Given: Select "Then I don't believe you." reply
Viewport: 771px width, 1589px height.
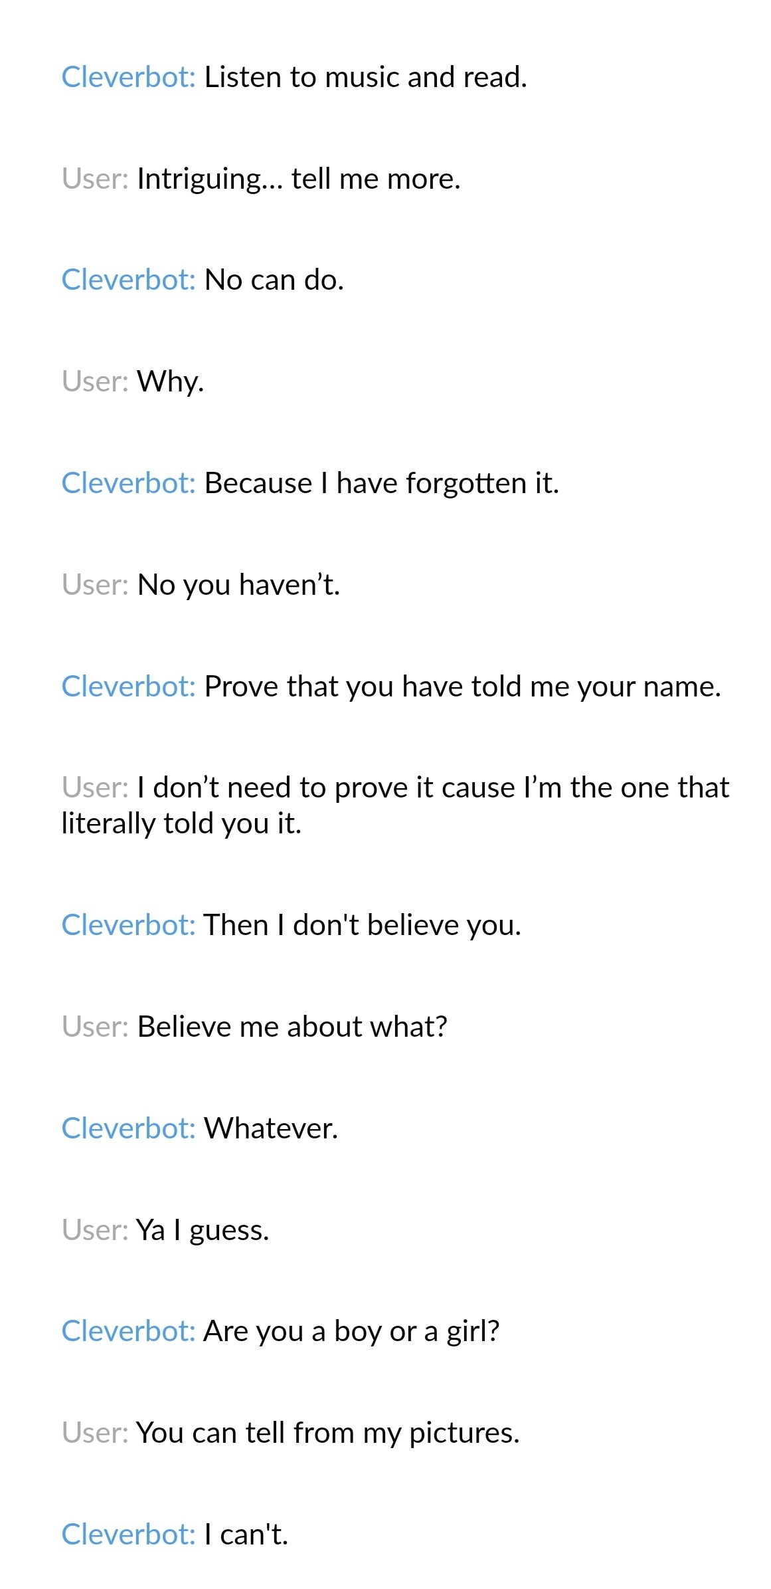Looking at the screenshot, I should [x=362, y=925].
